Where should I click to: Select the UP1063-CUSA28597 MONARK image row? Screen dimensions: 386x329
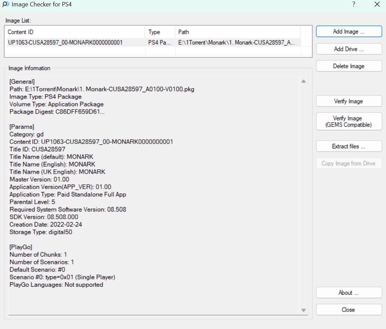coord(65,42)
